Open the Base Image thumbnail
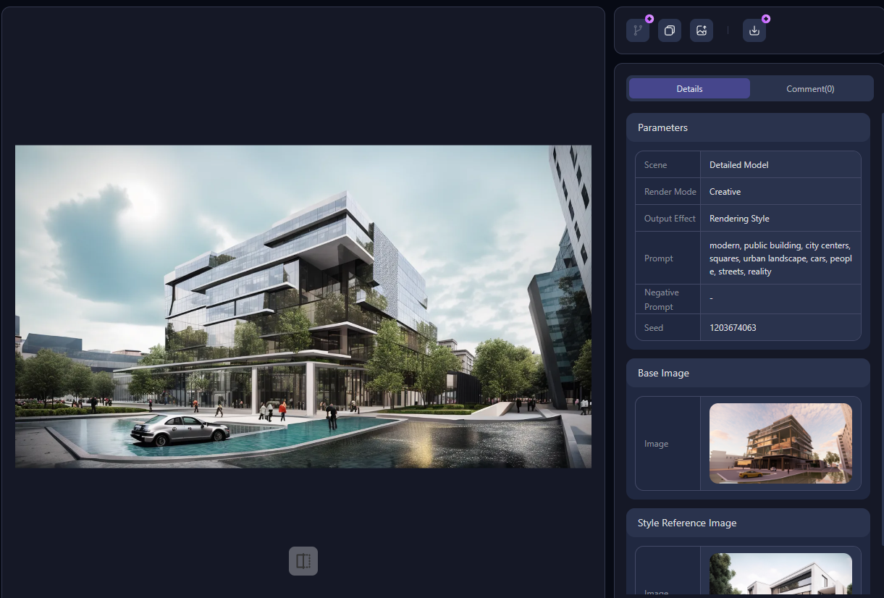The width and height of the screenshot is (884, 598). click(x=780, y=443)
